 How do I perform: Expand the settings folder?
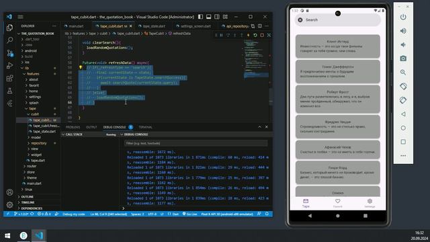pyautogui.click(x=35, y=97)
